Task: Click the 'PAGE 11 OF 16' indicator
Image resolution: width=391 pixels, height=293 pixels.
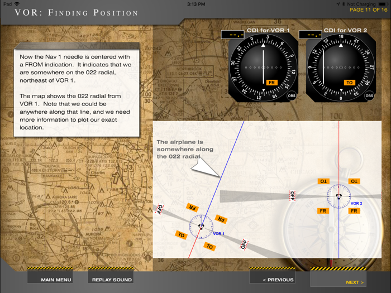Action: (368, 9)
